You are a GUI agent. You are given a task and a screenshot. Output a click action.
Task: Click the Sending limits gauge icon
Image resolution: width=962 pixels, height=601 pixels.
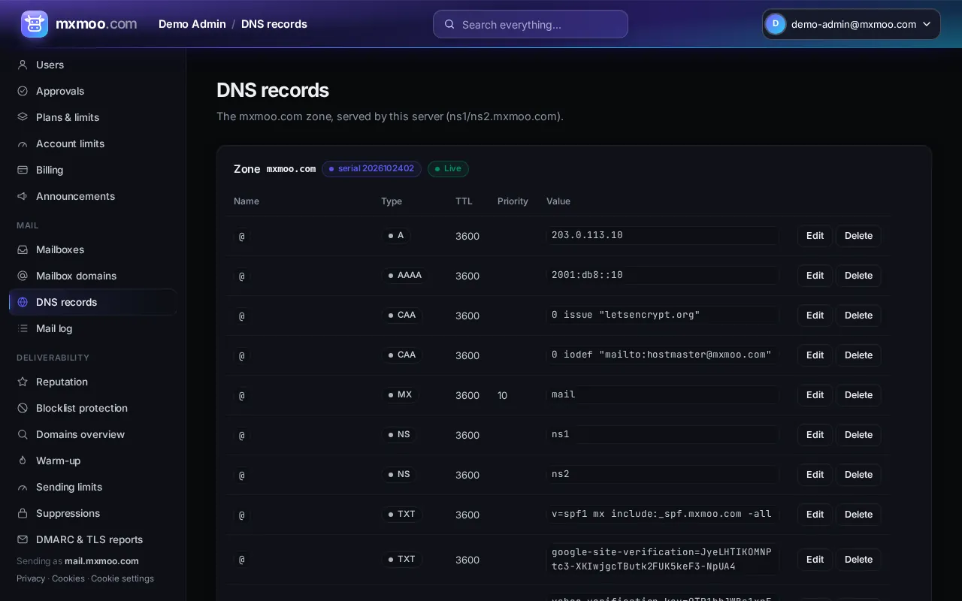pos(23,487)
